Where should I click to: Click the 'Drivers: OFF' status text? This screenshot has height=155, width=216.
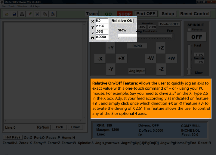point(149,125)
